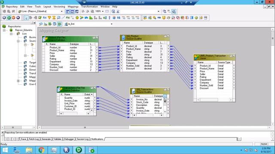The height and width of the screenshot is (154, 275).
Task: Open the Mappings menu
Action: point(73,6)
